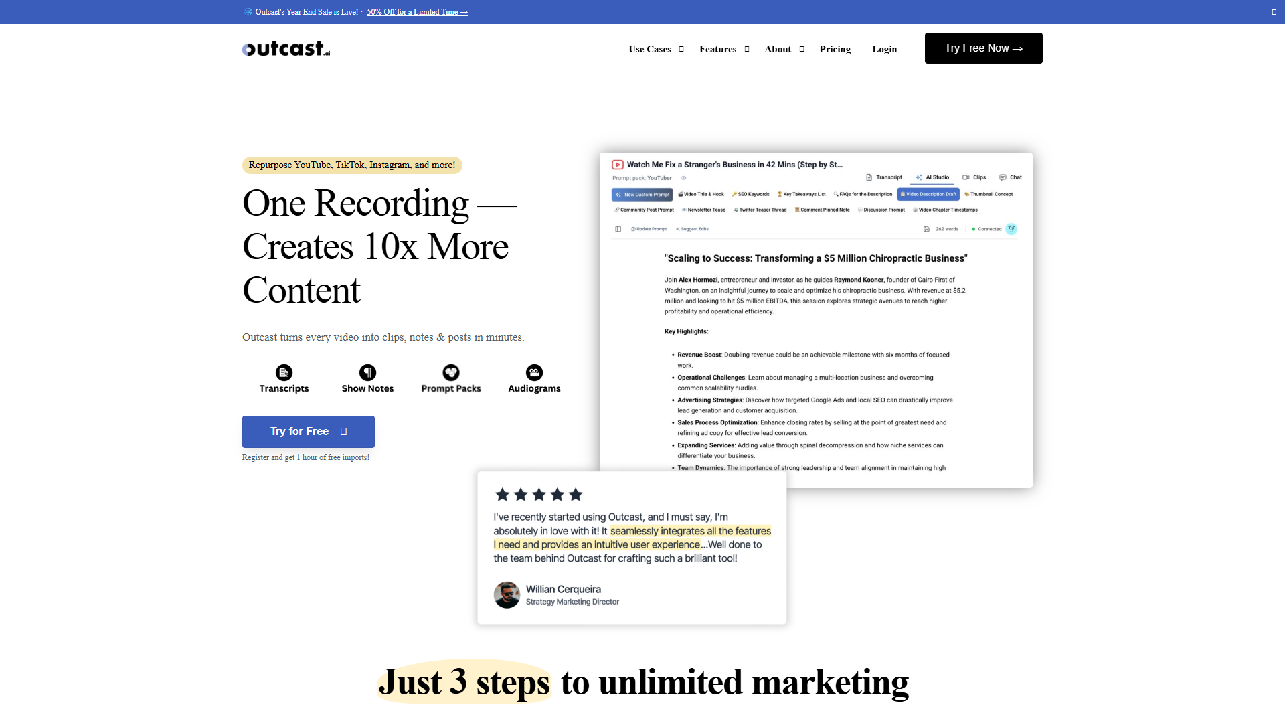Click "Register and get 1 hour of free imports!" text
Image resolution: width=1285 pixels, height=723 pixels.
[306, 458]
